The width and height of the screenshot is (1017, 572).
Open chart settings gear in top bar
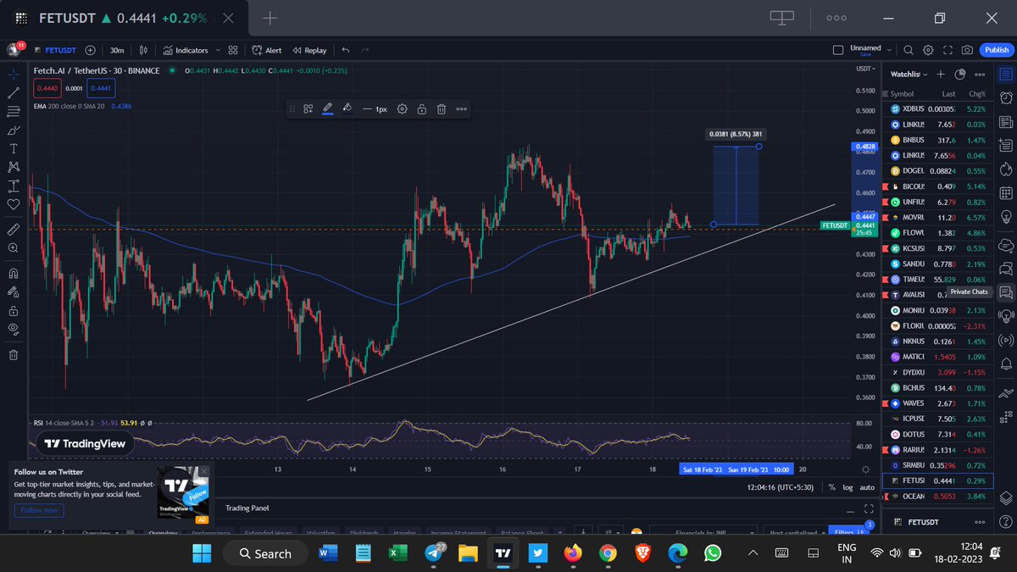click(x=928, y=50)
